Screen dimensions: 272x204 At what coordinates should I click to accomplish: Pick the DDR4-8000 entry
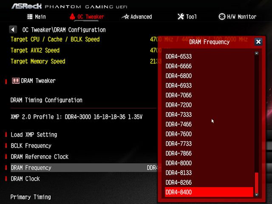coord(209,163)
